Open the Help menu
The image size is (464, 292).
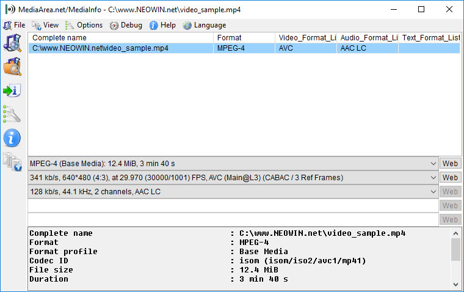coord(162,25)
